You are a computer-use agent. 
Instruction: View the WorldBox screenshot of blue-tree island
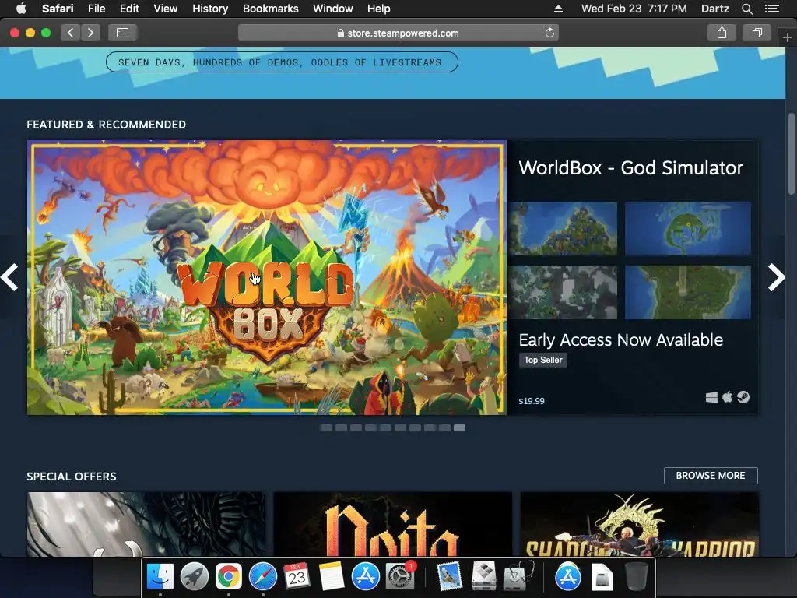(x=563, y=228)
